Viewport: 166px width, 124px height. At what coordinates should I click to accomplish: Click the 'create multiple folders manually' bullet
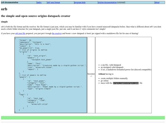point(114,78)
